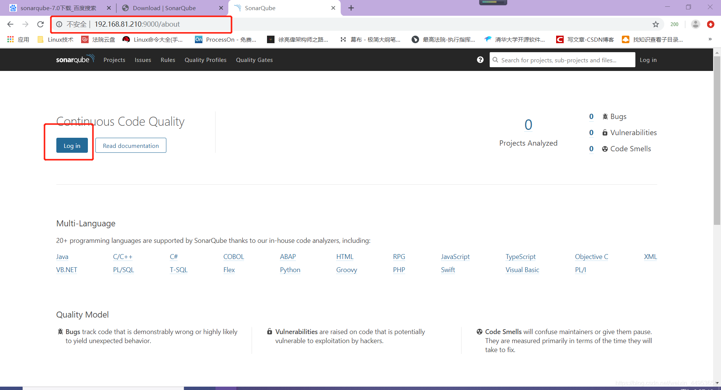This screenshot has width=721, height=390.
Task: Close the sonarqube-7.0下载 tab
Action: pos(109,8)
